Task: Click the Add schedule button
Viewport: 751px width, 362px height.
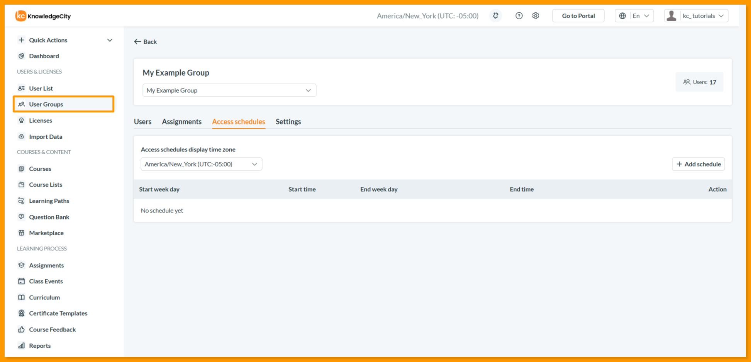Action: 698,164
